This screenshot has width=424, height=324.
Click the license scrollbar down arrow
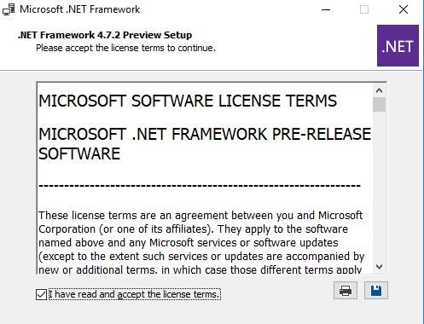[379, 267]
